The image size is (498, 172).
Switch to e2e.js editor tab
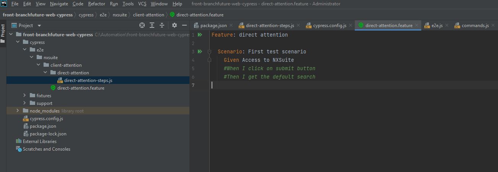(x=437, y=26)
